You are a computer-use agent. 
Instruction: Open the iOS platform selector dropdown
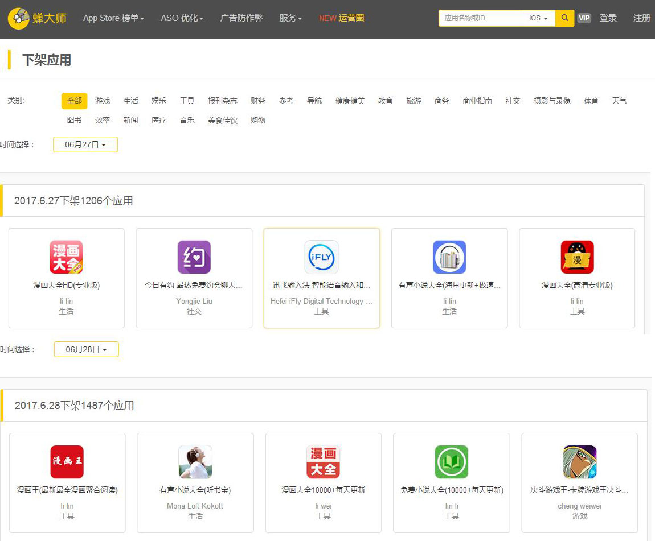click(538, 18)
